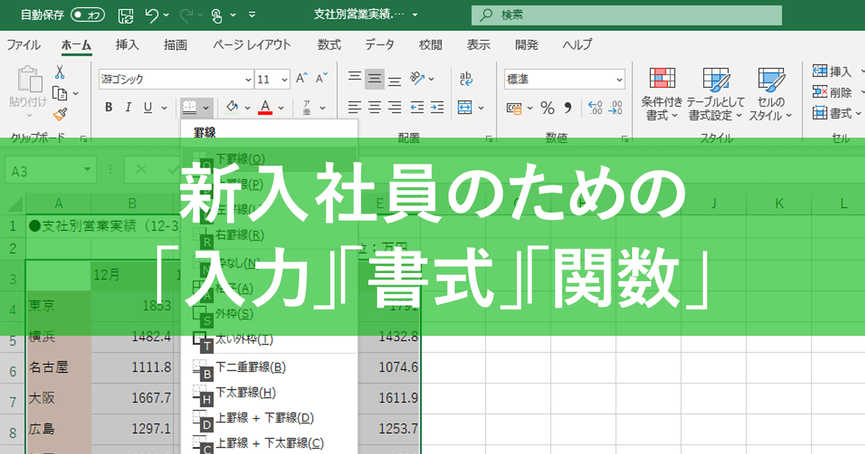865x454 pixels.
Task: Click the text orientation icon
Action: (416, 78)
